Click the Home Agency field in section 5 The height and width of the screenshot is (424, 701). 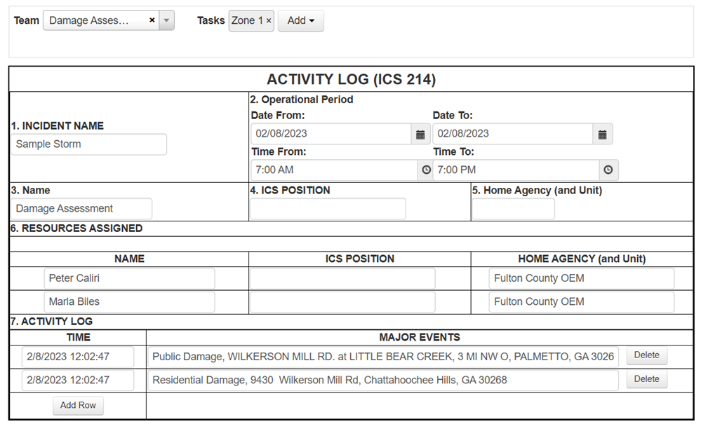512,208
